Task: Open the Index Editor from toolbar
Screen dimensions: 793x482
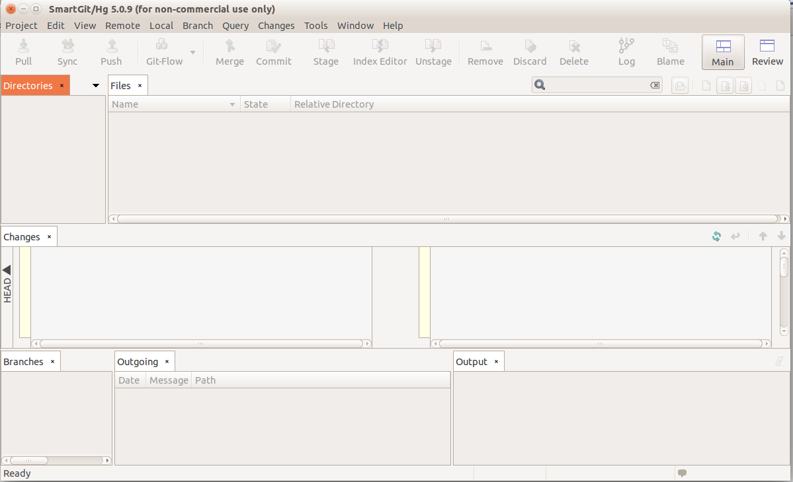Action: [380, 52]
